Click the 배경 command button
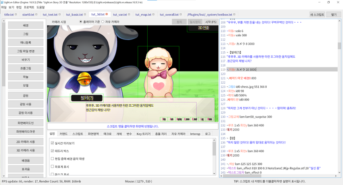Screen dimensions: 343x185 coord(25,25)
